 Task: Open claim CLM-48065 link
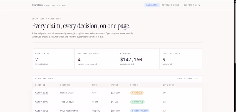[42, 111]
